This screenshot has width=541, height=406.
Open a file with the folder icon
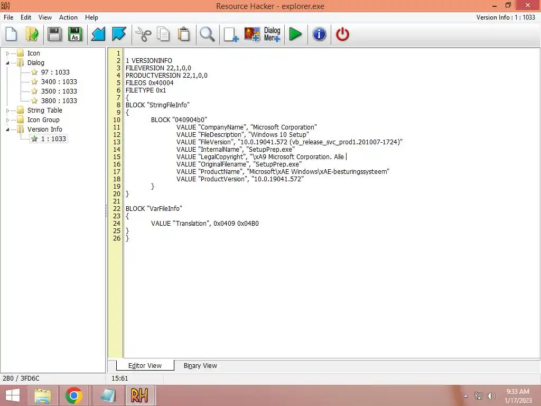click(32, 34)
